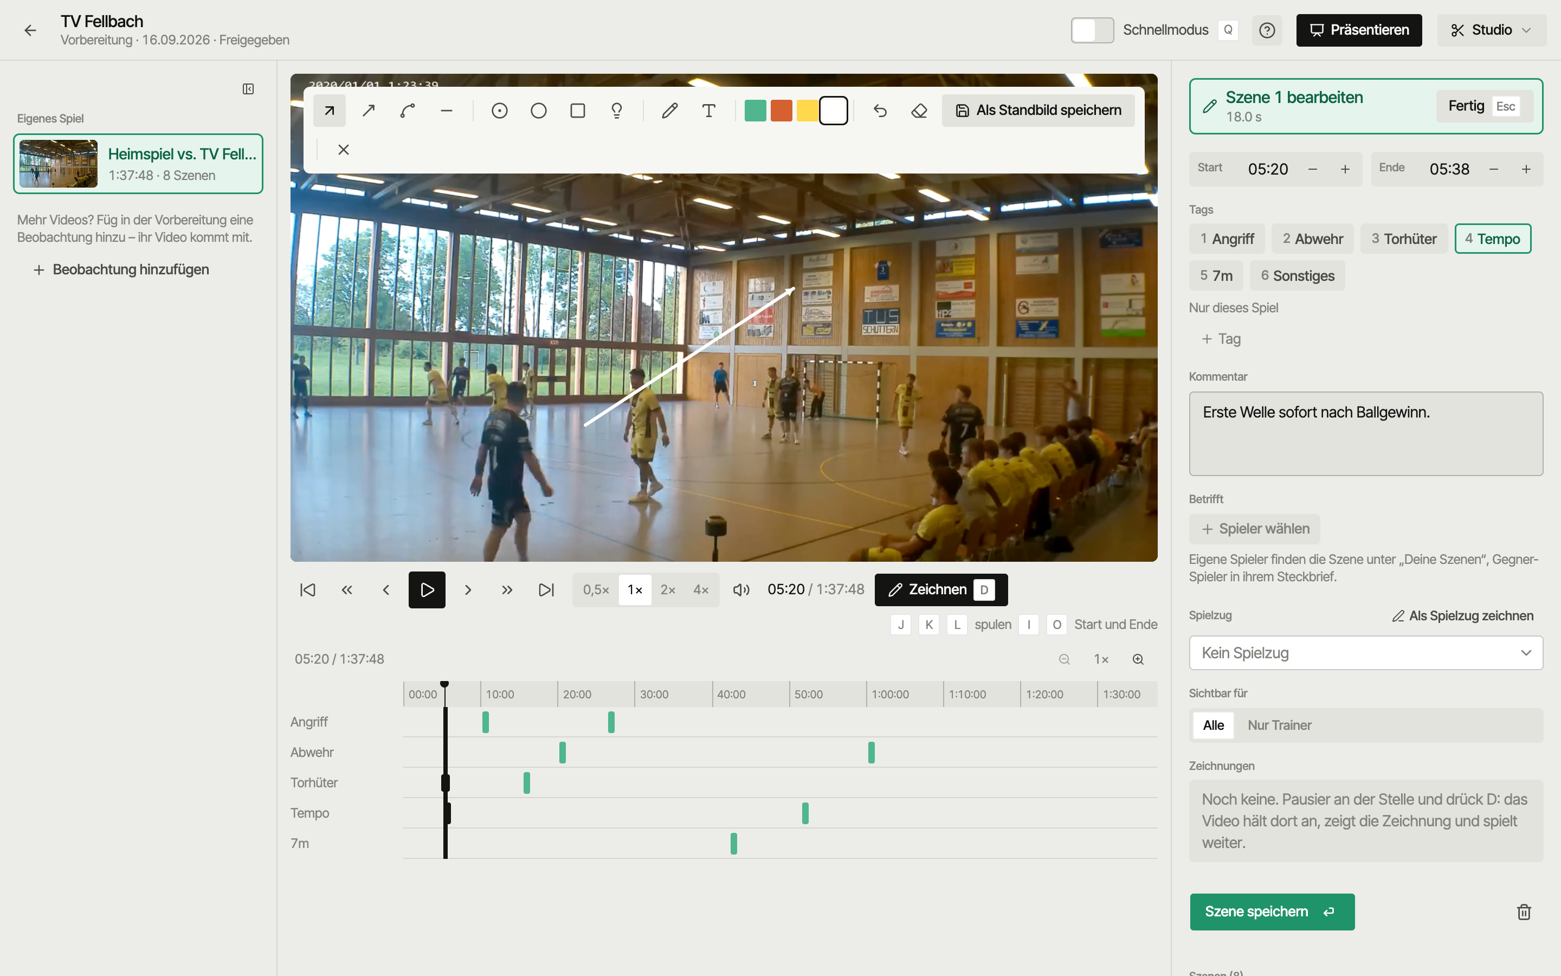Select the diagonal arrow drawing tool
The image size is (1561, 976).
point(329,111)
